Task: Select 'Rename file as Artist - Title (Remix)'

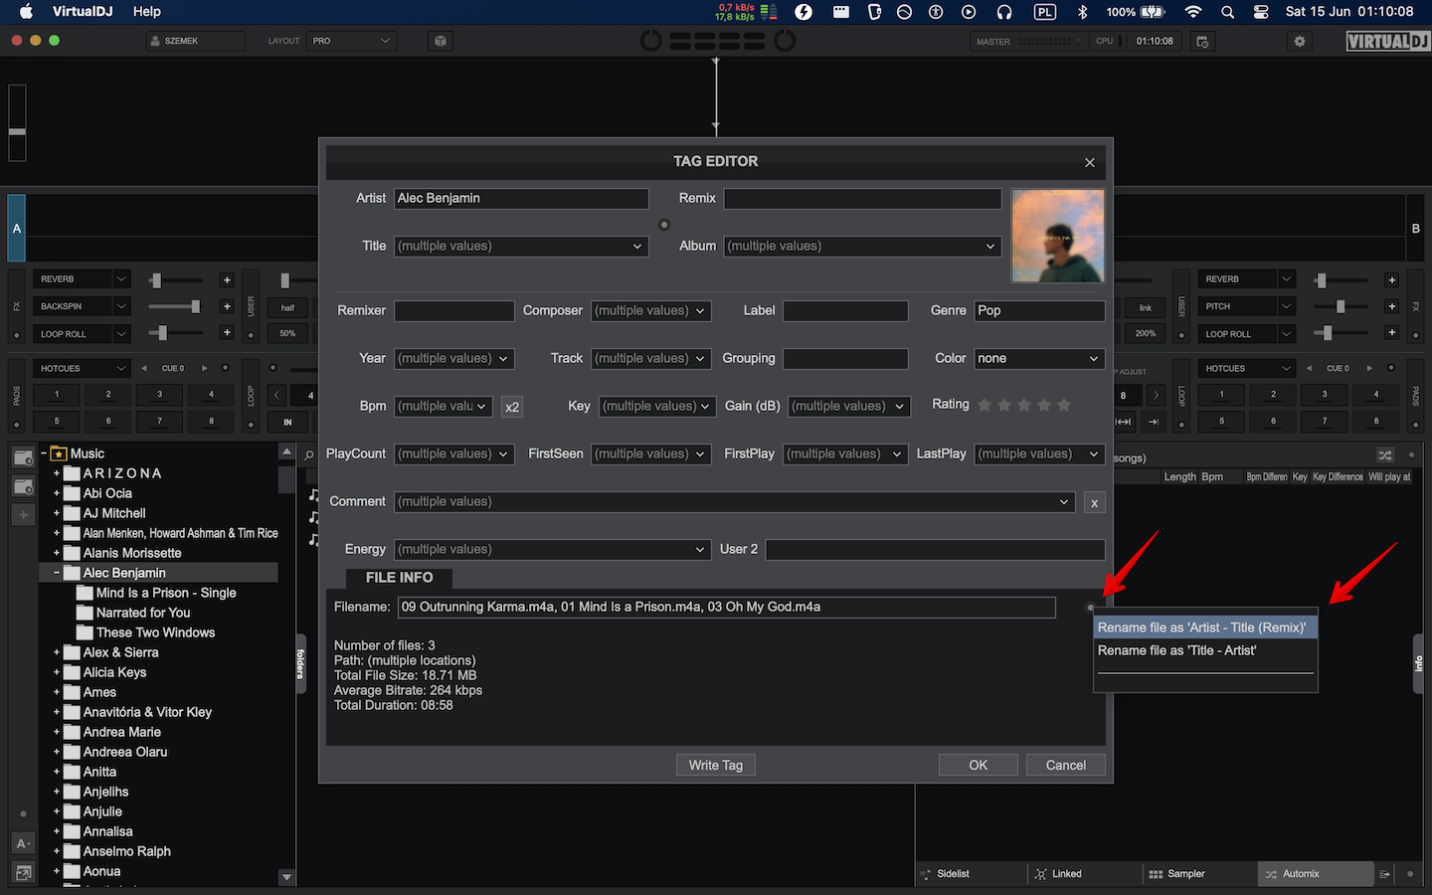Action: tap(1205, 627)
